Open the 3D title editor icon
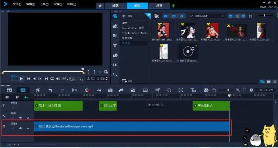The width and height of the screenshot is (278, 148). tap(193, 90)
